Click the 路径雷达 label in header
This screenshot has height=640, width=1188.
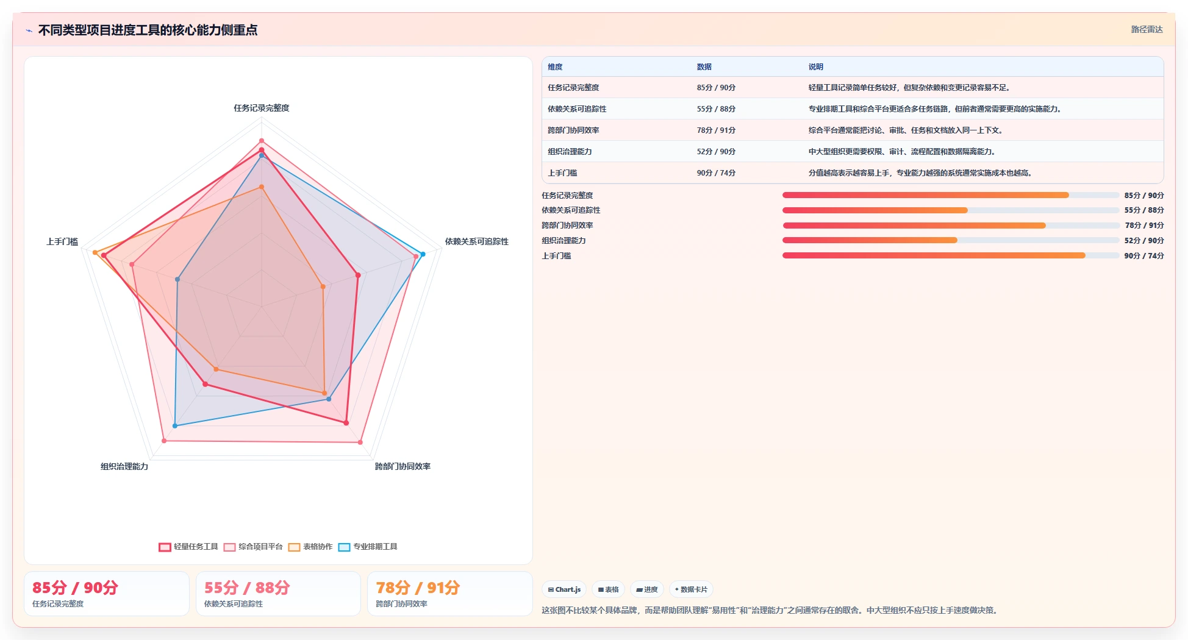1147,29
